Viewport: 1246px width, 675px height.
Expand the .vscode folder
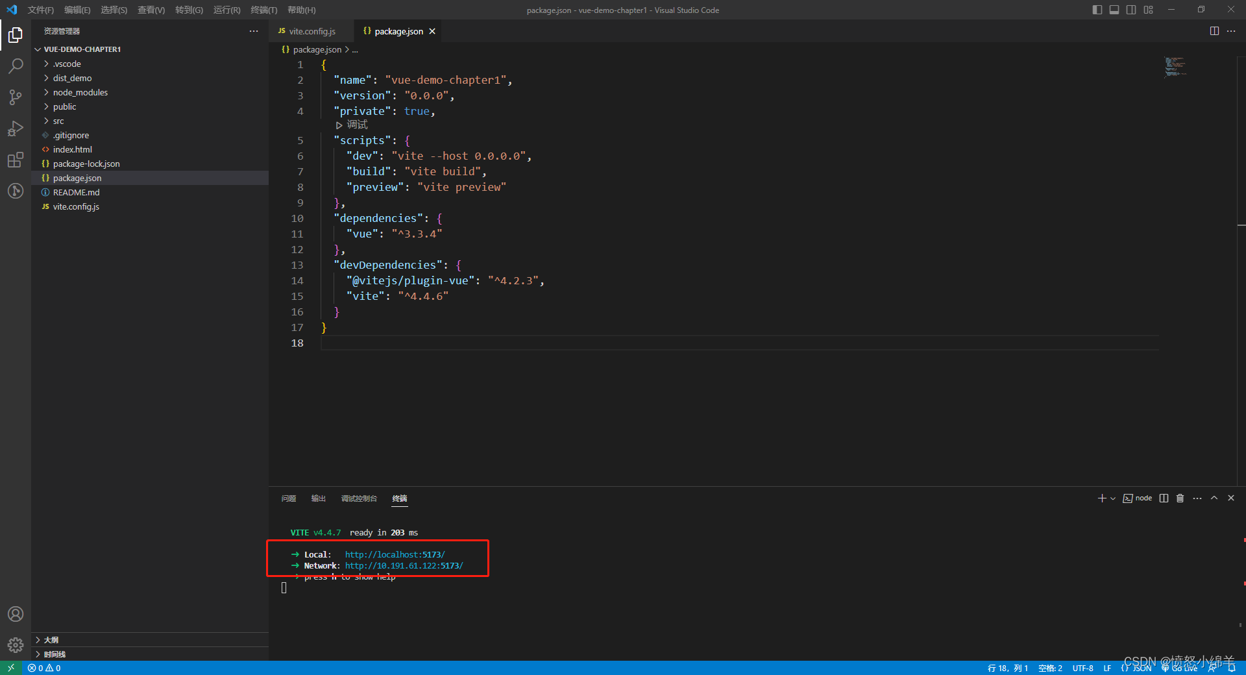point(150,64)
